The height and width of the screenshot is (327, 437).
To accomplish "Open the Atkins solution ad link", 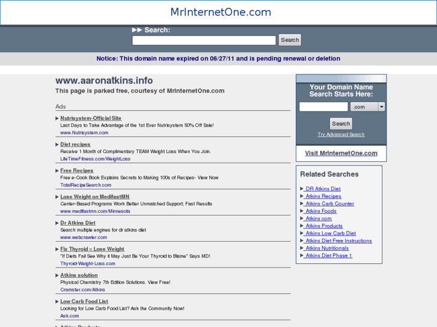I will coord(79,275).
